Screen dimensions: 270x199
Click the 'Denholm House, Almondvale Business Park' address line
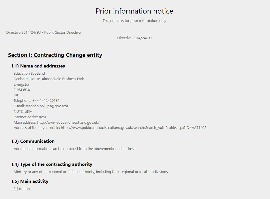point(49,79)
